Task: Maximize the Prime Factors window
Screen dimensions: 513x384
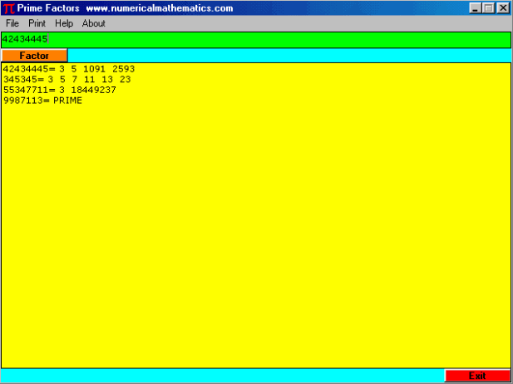Action: [488, 8]
